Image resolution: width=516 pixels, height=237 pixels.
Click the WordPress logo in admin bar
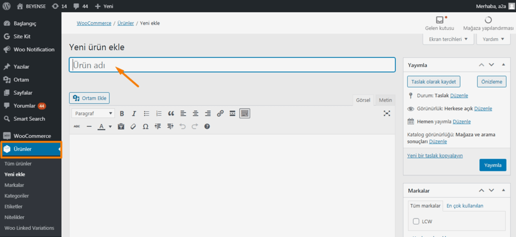(x=7, y=6)
